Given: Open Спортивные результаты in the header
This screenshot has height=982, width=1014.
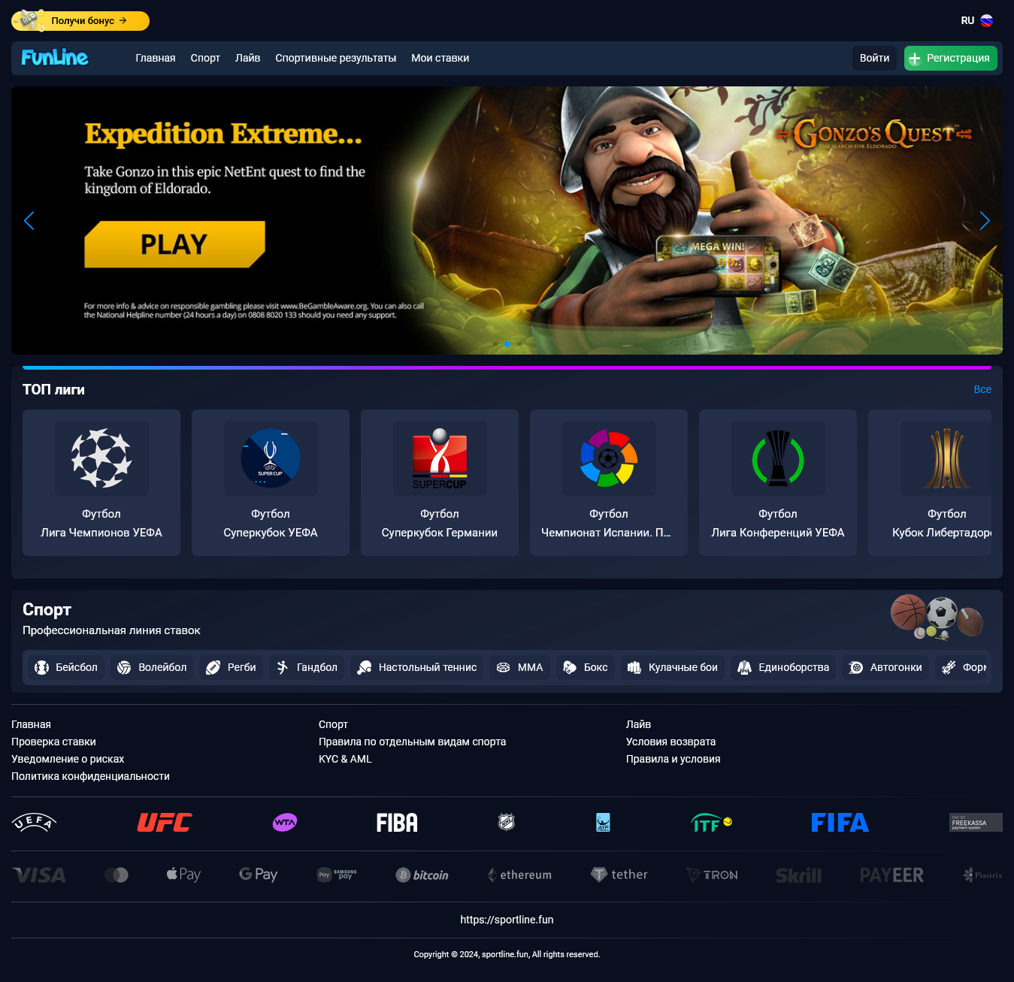Looking at the screenshot, I should (335, 58).
